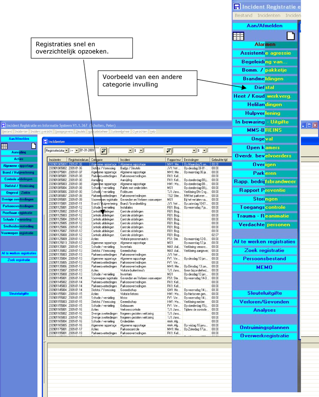Image resolution: width=319 pixels, height=397 pixels.
Task: Click the blank new-document icon in the small main-window sidebar
Action: pyautogui.click(x=33, y=146)
